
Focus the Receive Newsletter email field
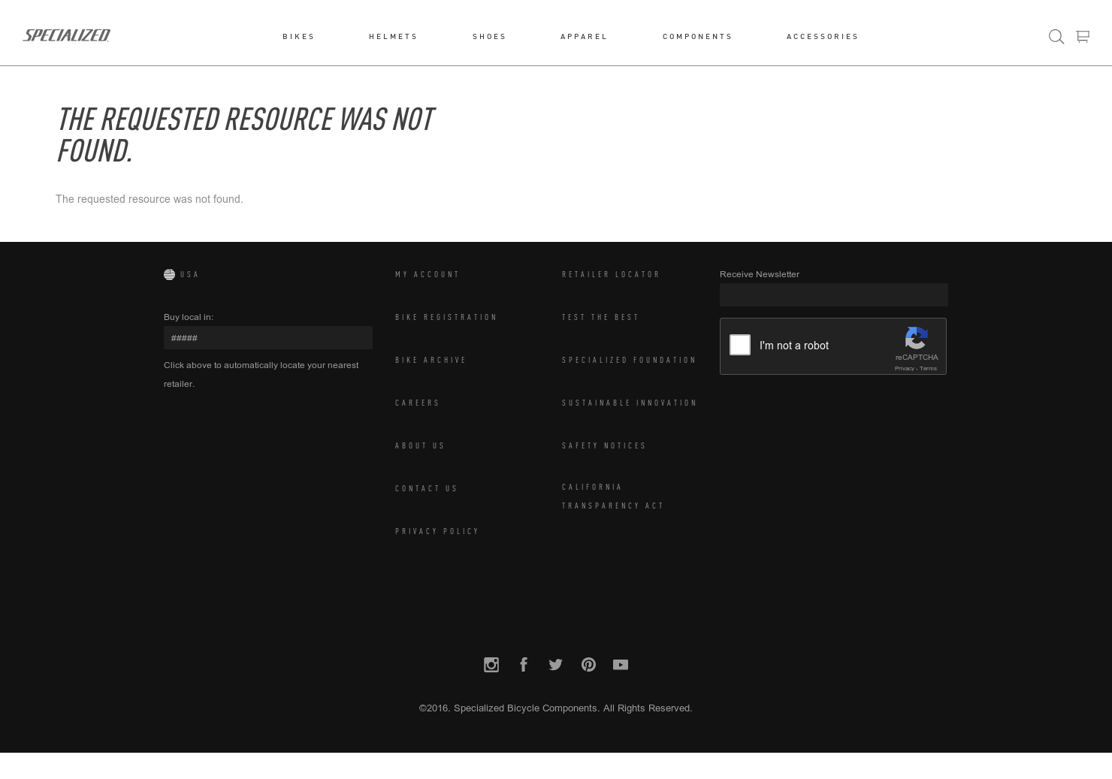(x=834, y=295)
